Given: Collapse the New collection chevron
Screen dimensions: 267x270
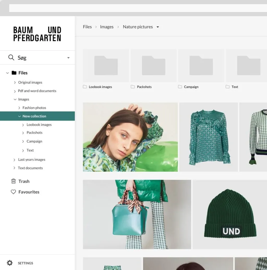Looking at the screenshot, I should pyautogui.click(x=19, y=116).
